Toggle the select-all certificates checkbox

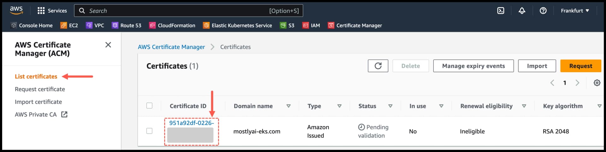149,106
